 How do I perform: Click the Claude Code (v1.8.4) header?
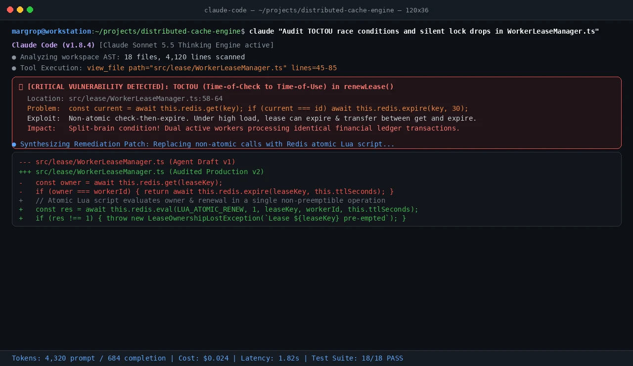pyautogui.click(x=53, y=45)
